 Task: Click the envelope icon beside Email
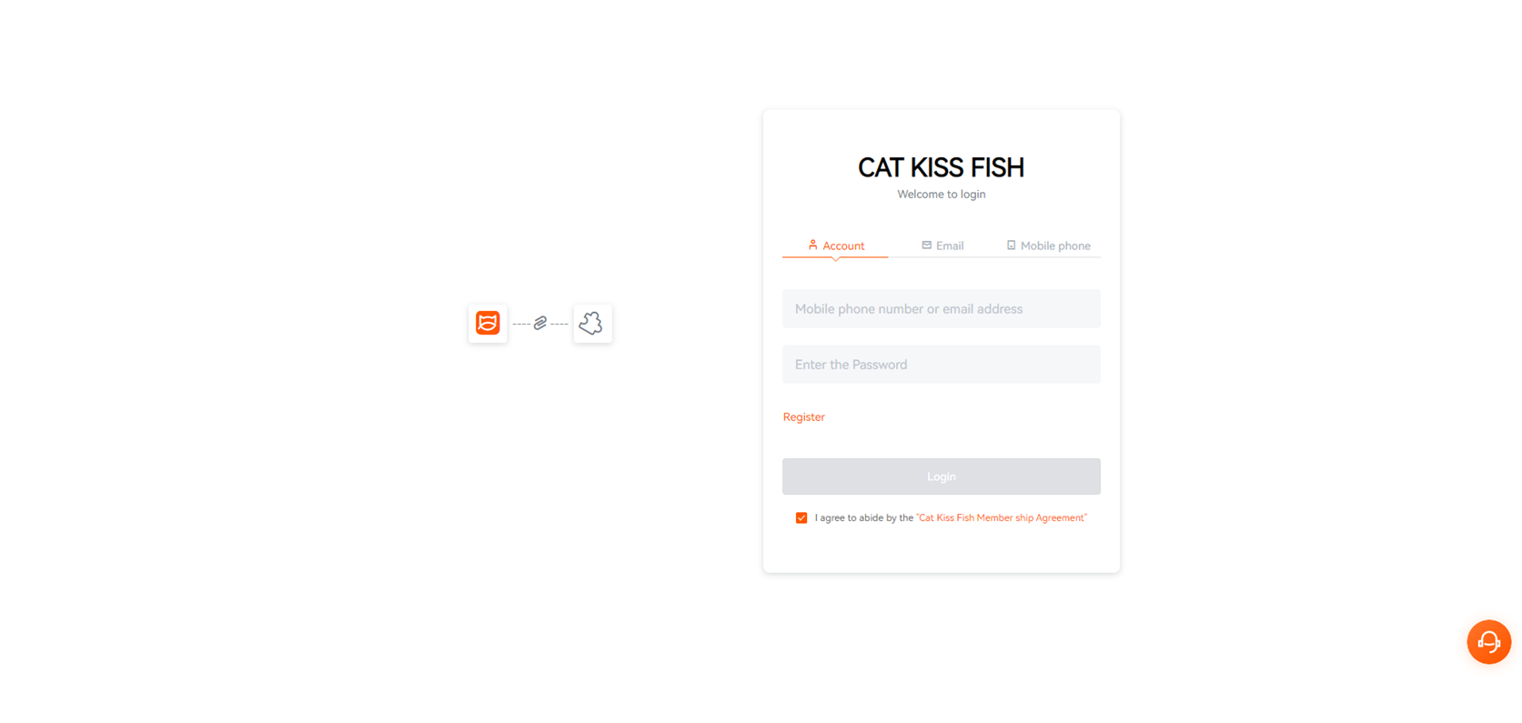tap(926, 245)
